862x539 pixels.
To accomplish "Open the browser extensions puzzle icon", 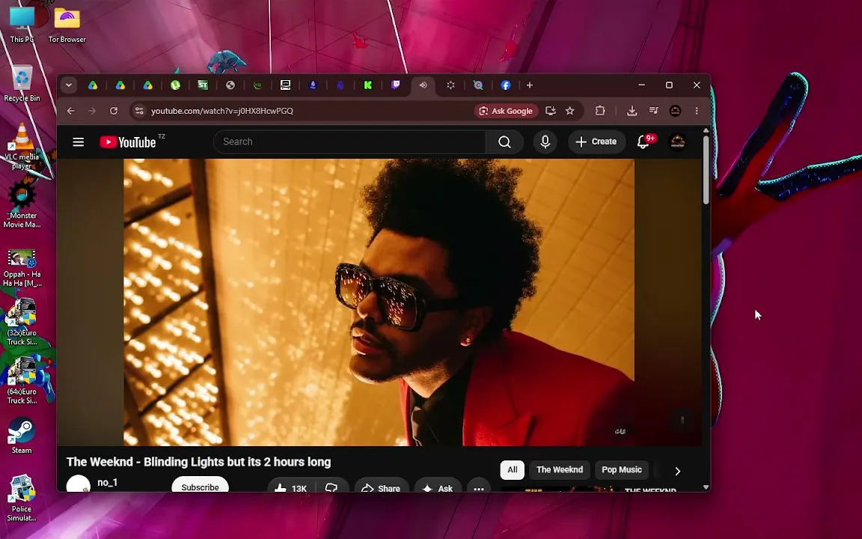I will pyautogui.click(x=600, y=111).
